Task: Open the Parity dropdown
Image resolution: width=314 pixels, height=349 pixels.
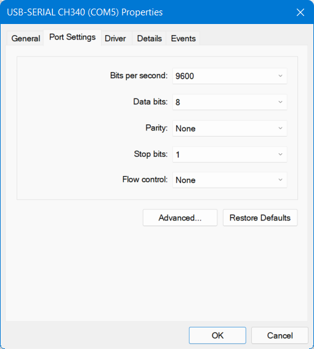Action: pyautogui.click(x=230, y=129)
